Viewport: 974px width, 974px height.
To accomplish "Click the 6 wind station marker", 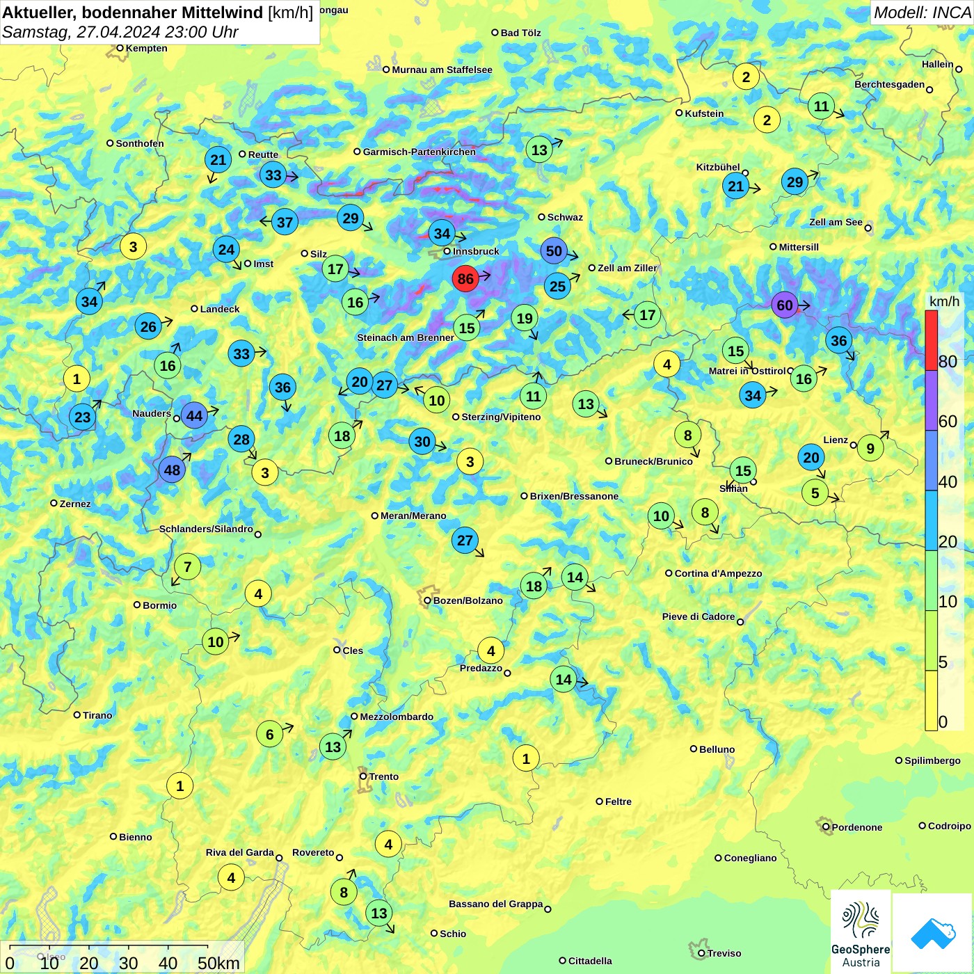I will pyautogui.click(x=270, y=734).
